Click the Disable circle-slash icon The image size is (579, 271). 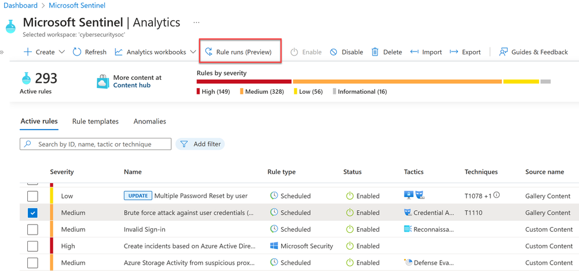333,52
